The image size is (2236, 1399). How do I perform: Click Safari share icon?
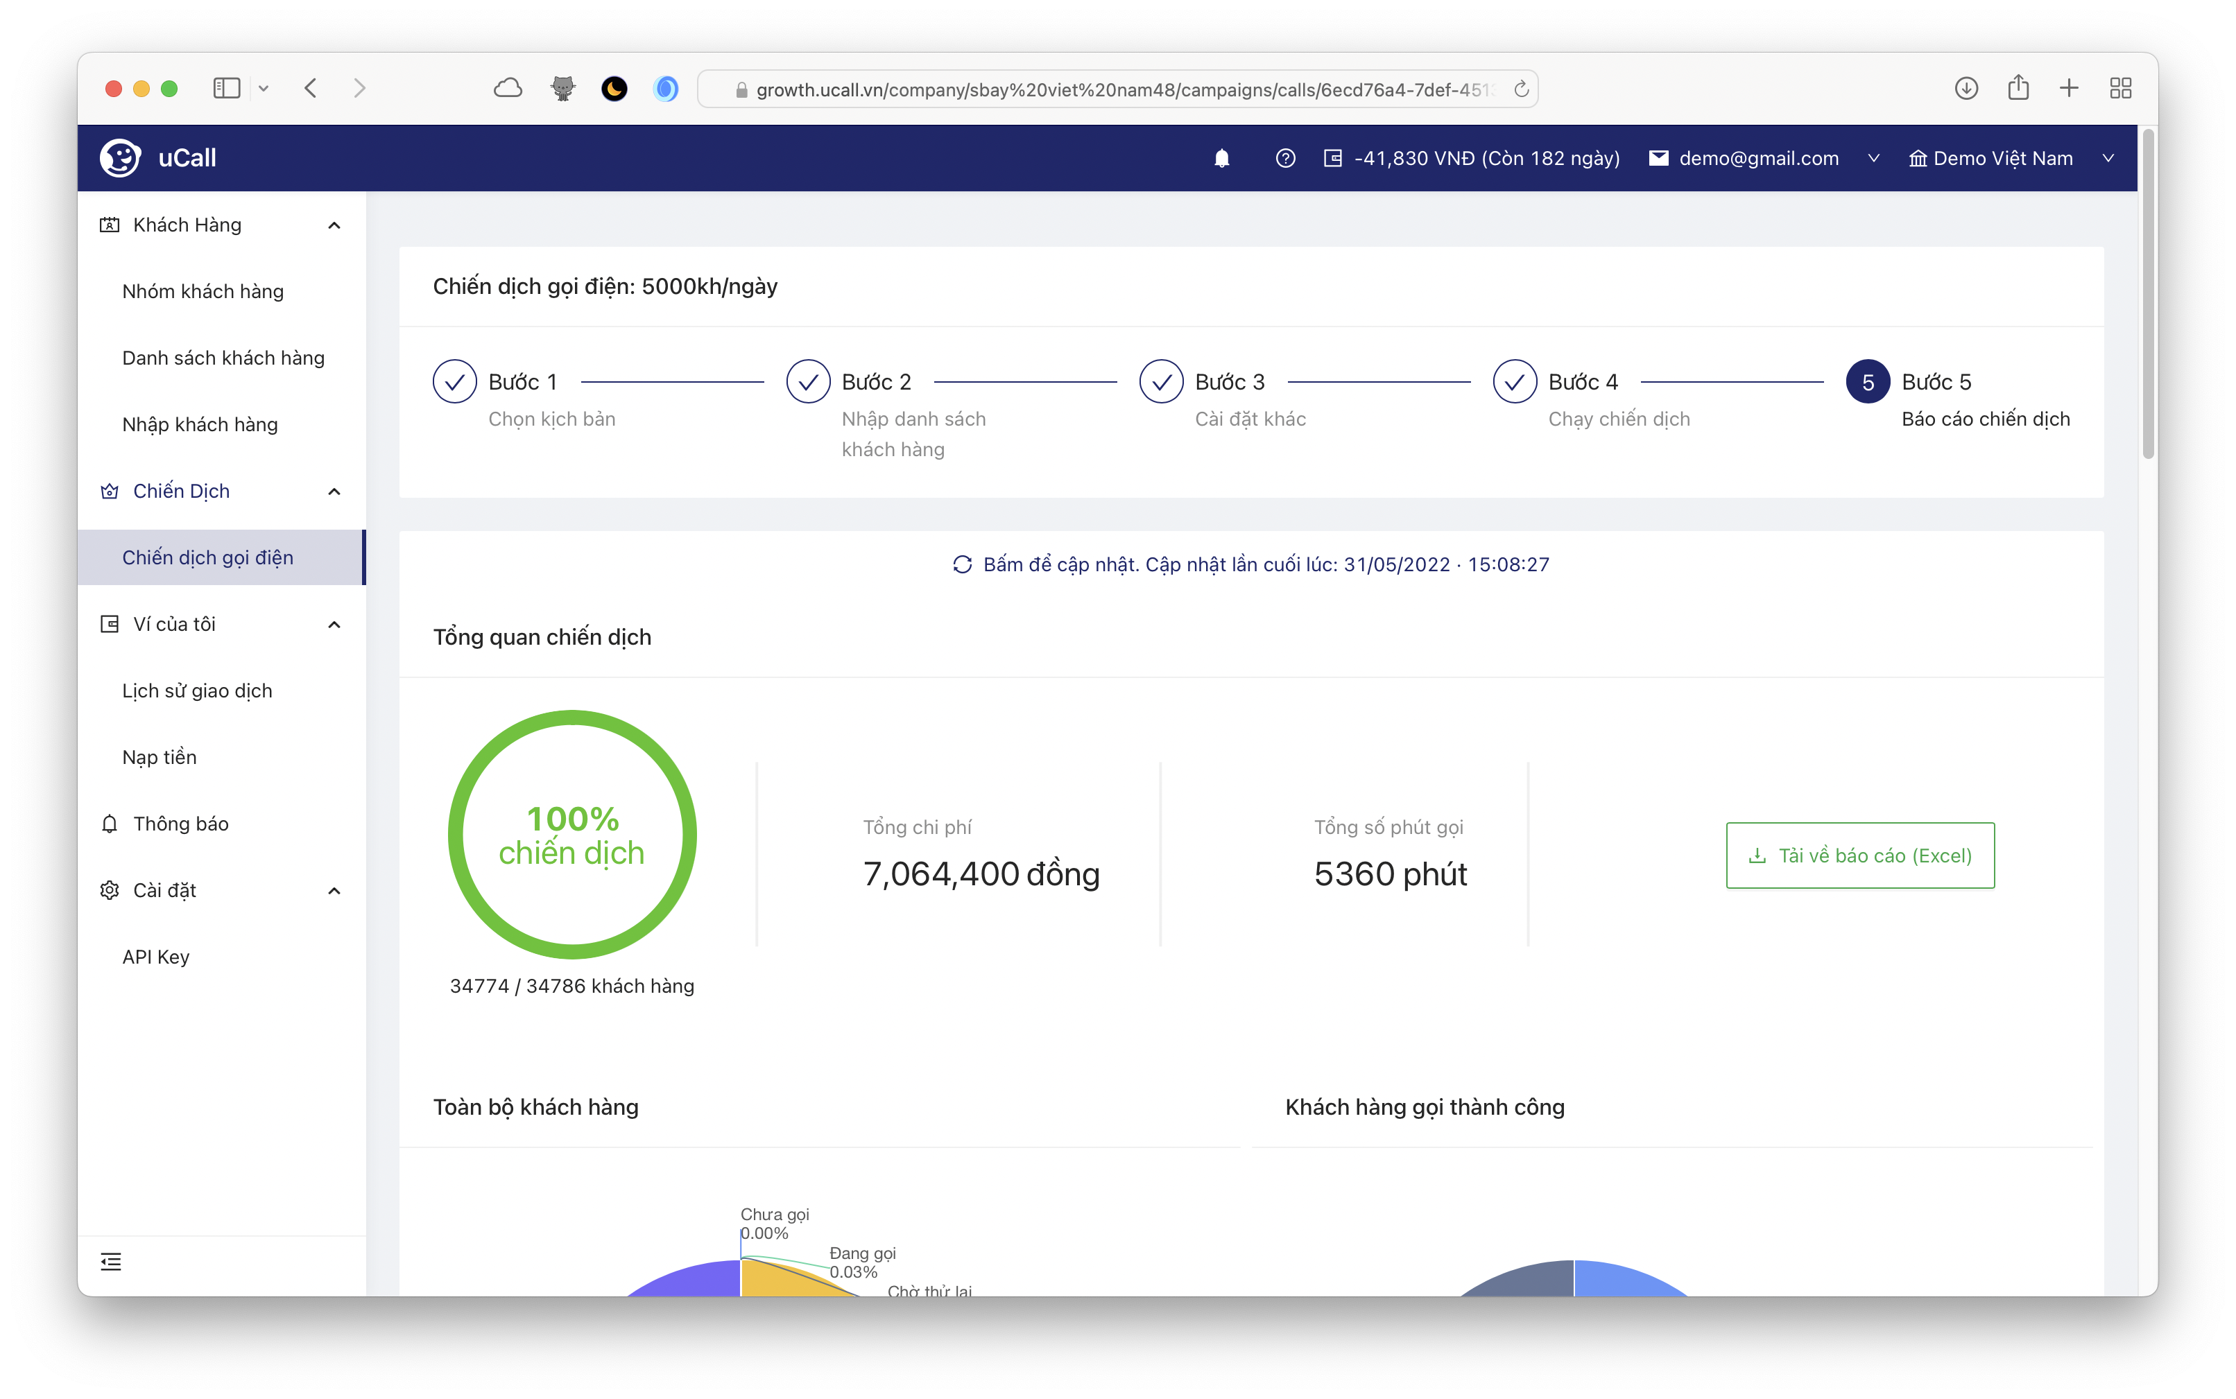click(x=2018, y=88)
